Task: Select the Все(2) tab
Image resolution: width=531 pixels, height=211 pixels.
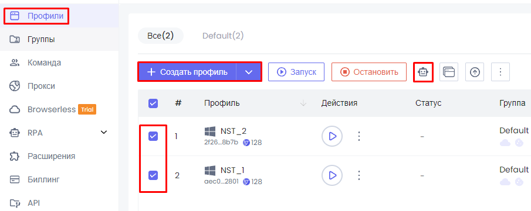Action: click(161, 36)
